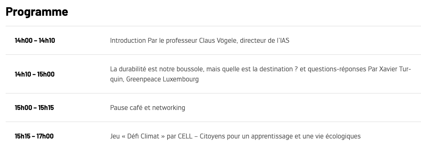Click the 'questions-réponses' text
421x149 pixels.
(337, 69)
